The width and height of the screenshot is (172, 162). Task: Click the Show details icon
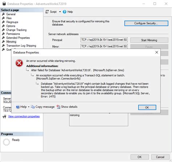click(x=58, y=107)
